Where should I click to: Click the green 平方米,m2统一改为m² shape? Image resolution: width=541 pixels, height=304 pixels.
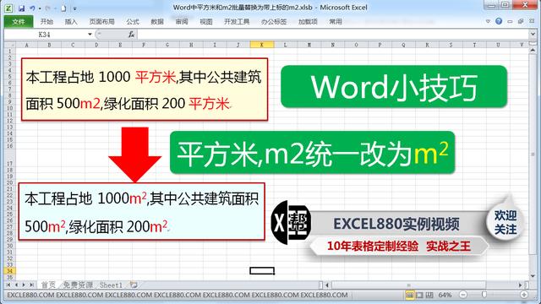tap(312, 152)
